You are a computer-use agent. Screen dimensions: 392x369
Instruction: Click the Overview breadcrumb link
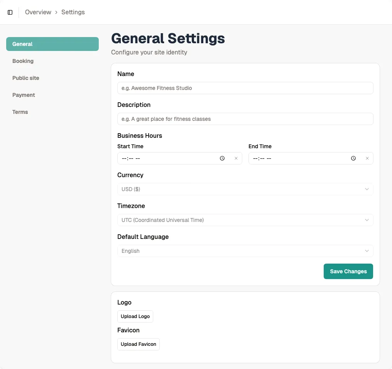click(38, 12)
